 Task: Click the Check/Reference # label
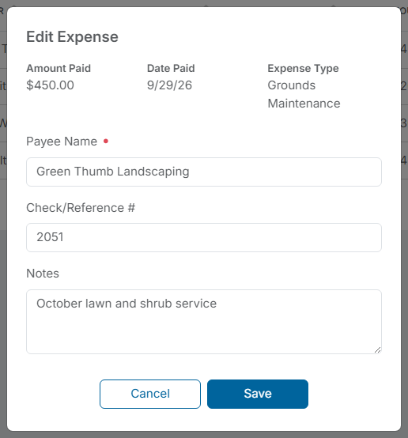point(81,208)
